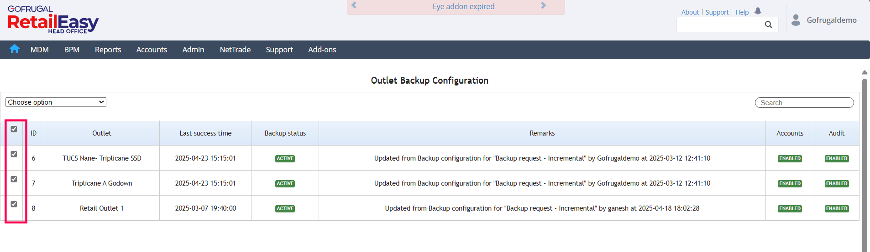Click the RetailEasy Head Office logo
The width and height of the screenshot is (870, 252).
click(53, 21)
